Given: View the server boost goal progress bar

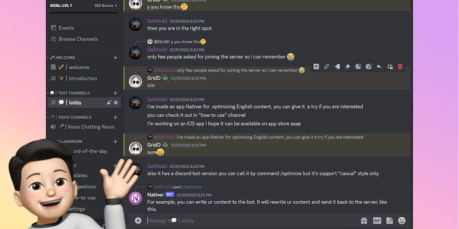Looking at the screenshot, I should pos(83,13).
